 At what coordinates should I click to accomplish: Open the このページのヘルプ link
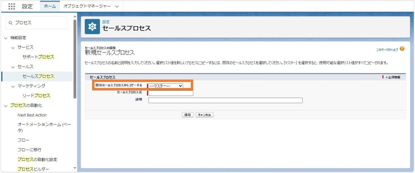tap(387, 50)
